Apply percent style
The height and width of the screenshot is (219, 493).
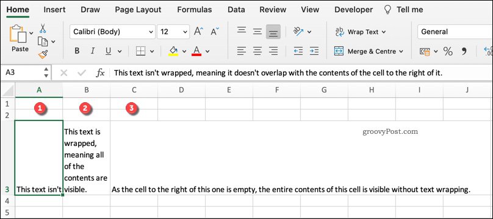[448, 51]
